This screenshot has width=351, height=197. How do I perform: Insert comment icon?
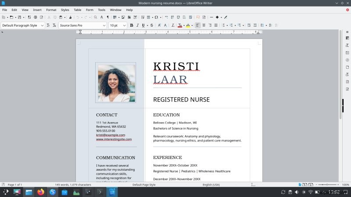point(198,17)
